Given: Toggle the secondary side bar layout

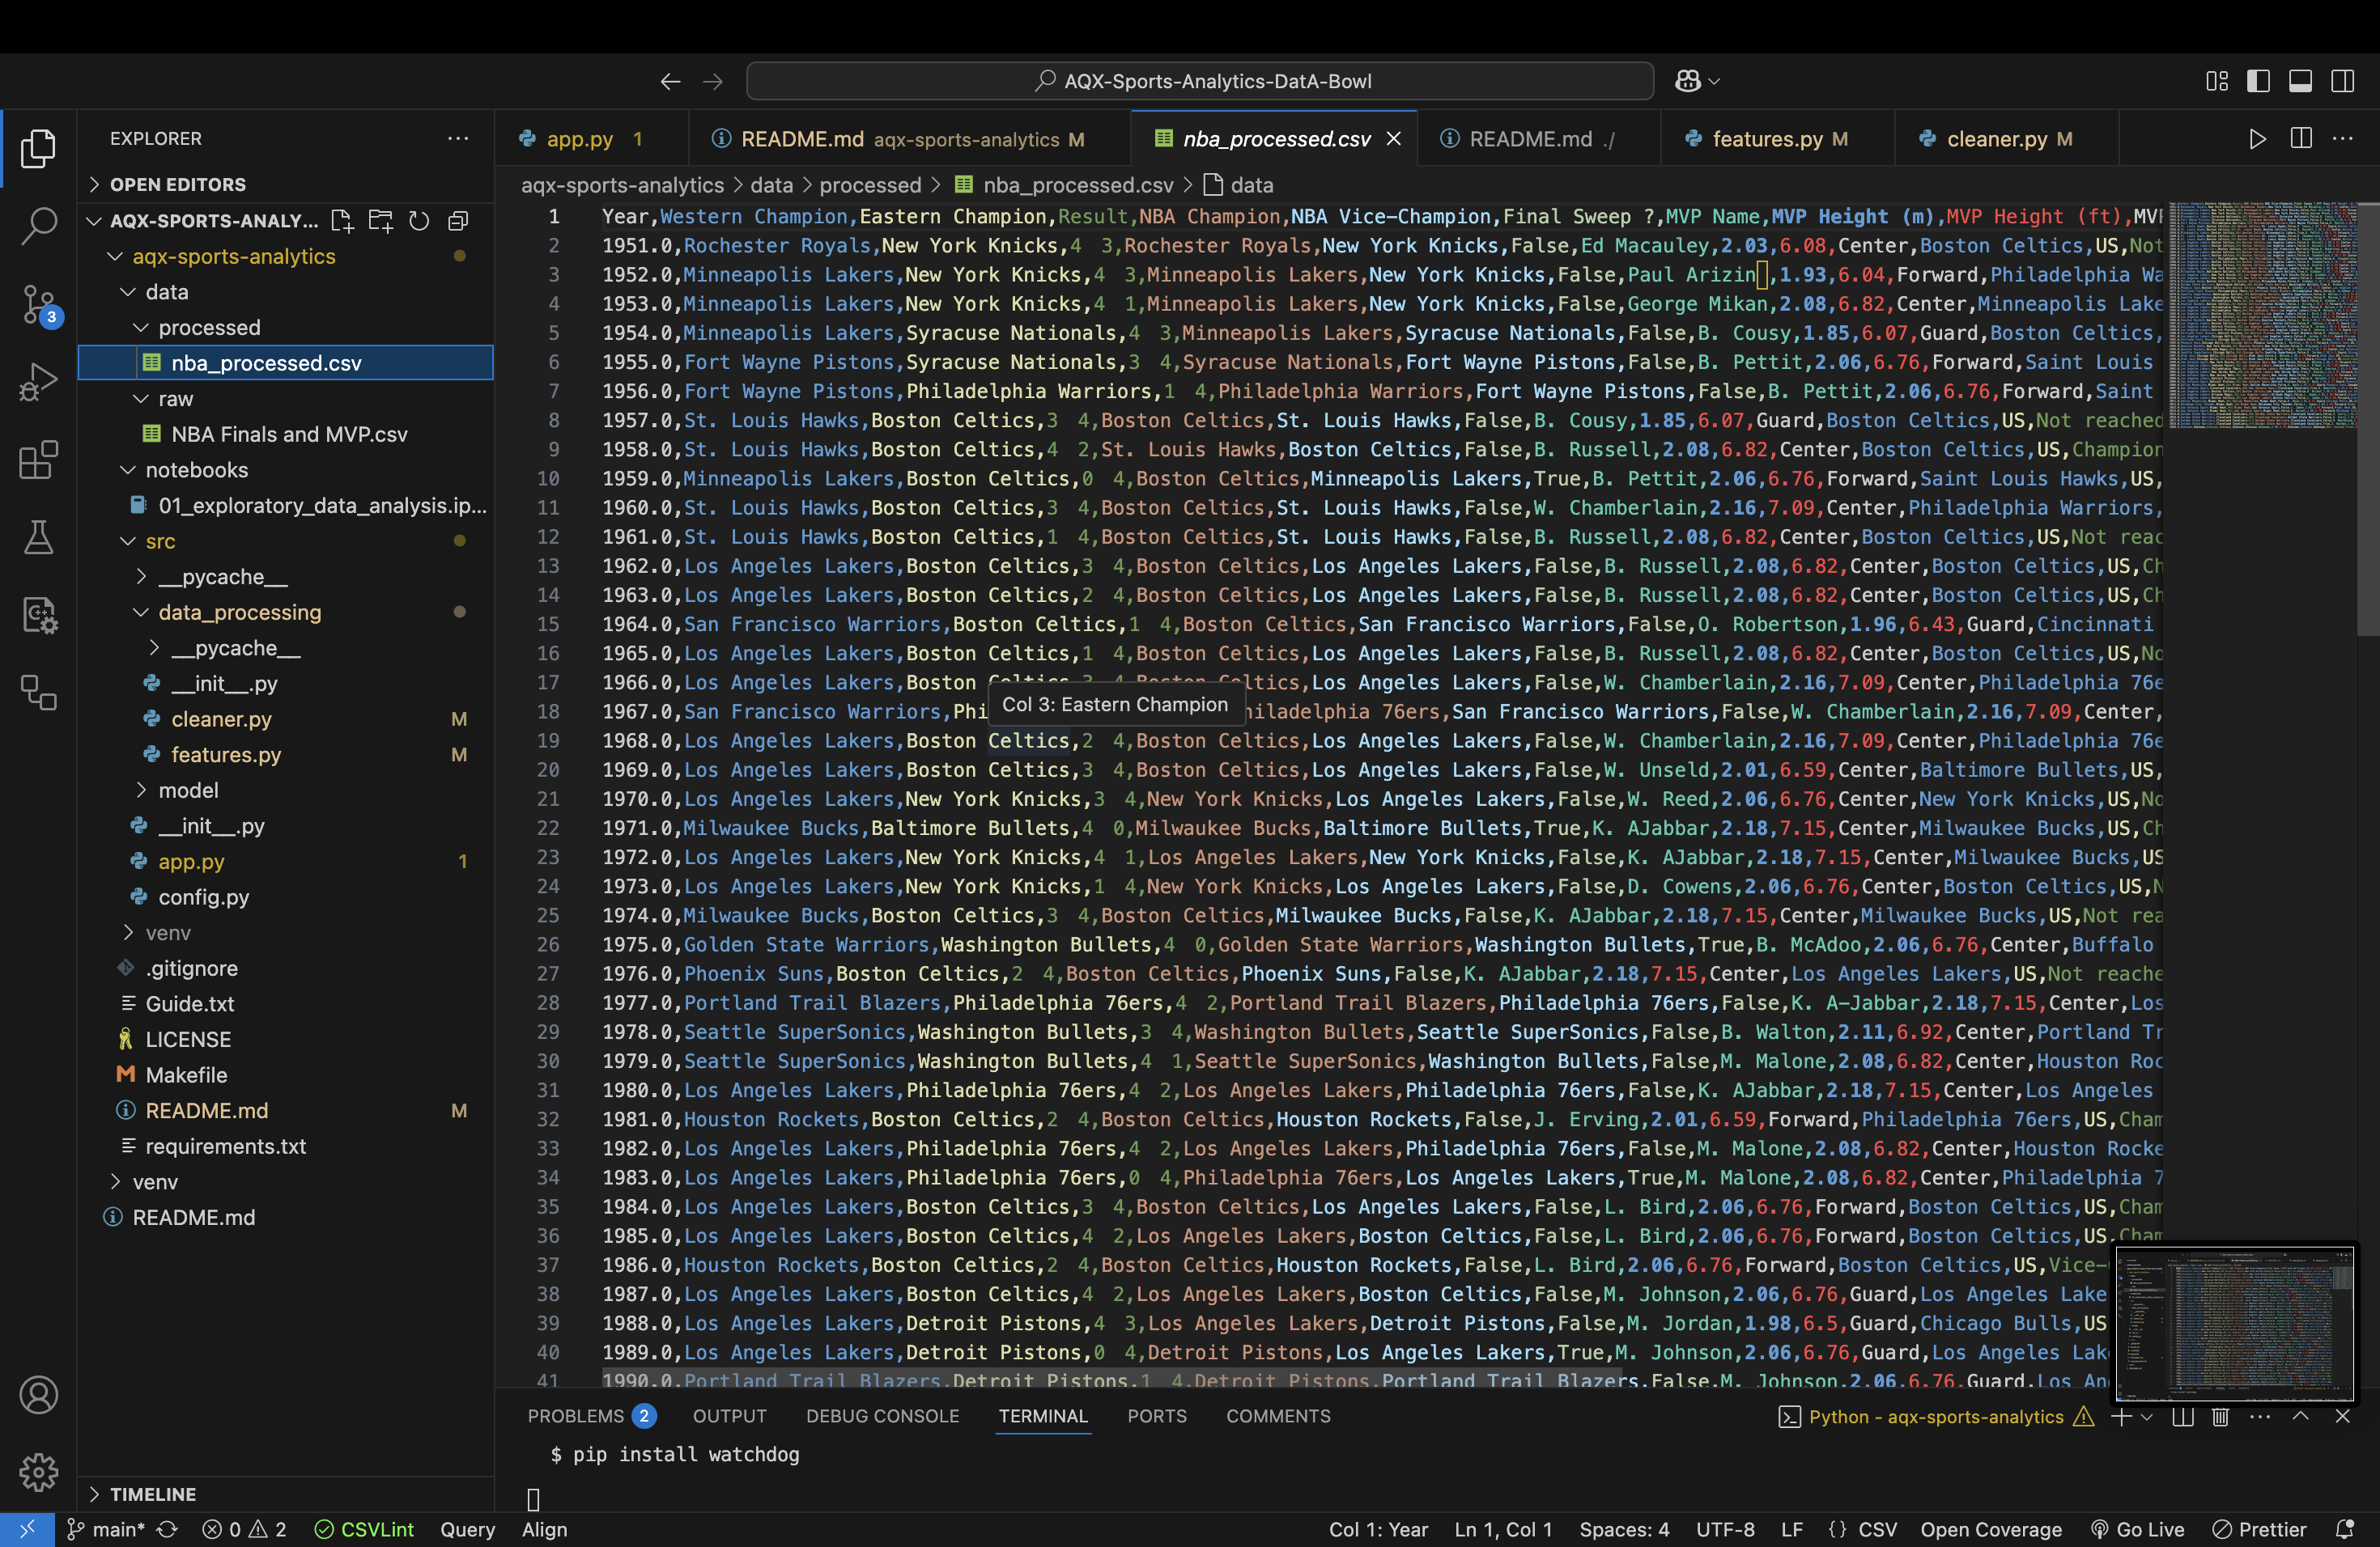Looking at the screenshot, I should (2342, 81).
